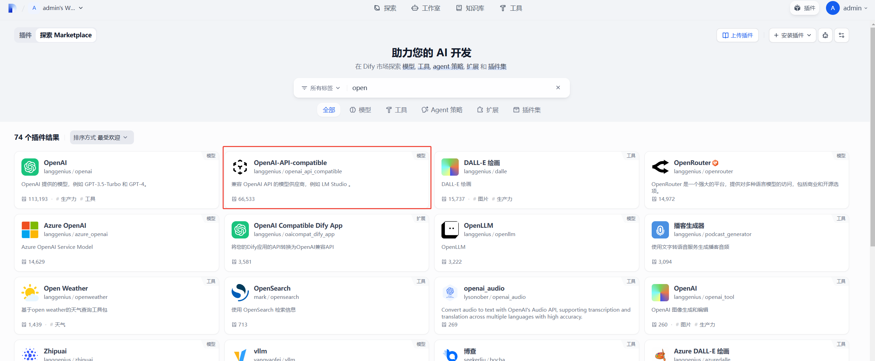875x361 pixels.
Task: Click the OpenAI Compatible Dify App icon
Action: 240,230
